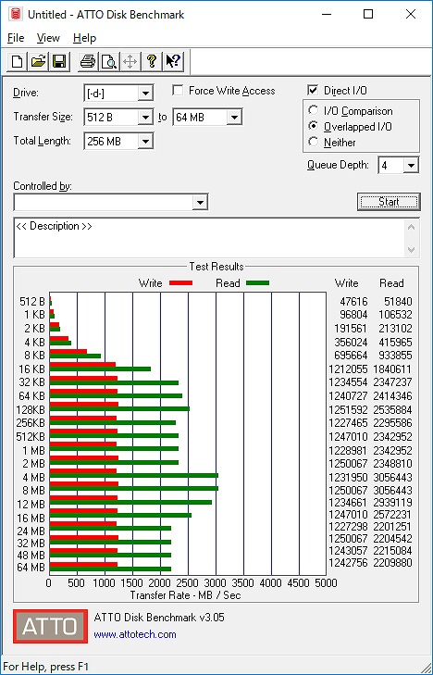433x675 pixels.
Task: Save results with the floppy disk icon
Action: (59, 61)
